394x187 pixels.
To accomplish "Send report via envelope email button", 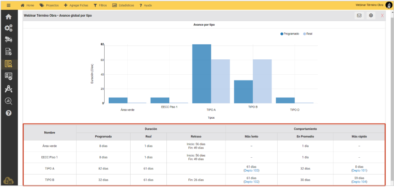I will [359, 15].
